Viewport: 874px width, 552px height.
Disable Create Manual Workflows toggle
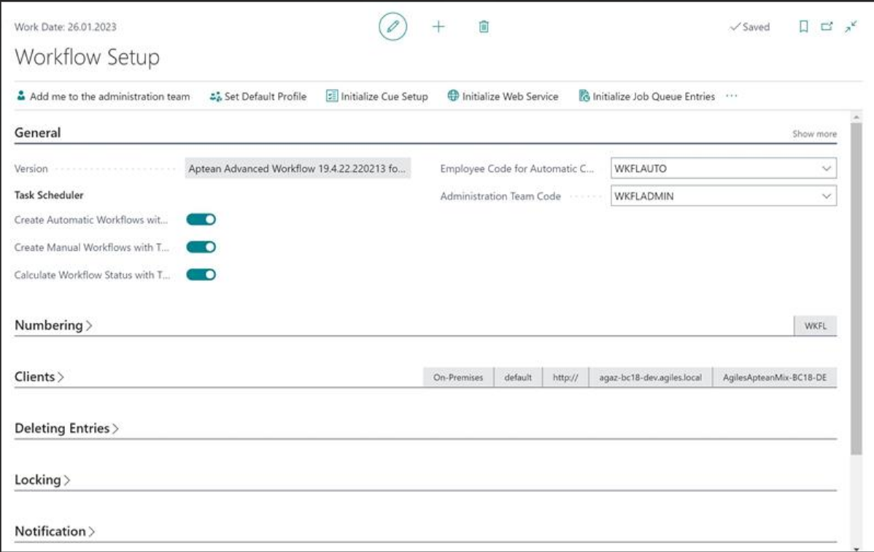[201, 247]
